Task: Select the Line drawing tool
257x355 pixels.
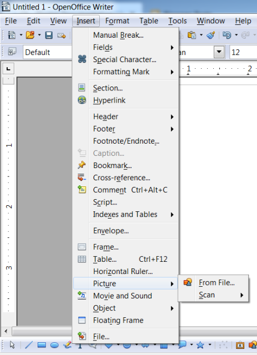Action: click(x=29, y=345)
